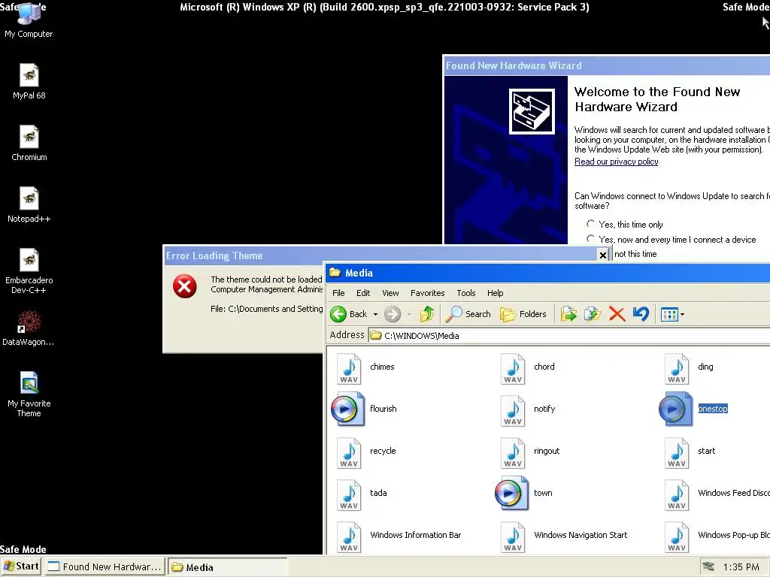The height and width of the screenshot is (577, 770).
Task: Open My Favorite Theme file icon
Action: (x=29, y=394)
